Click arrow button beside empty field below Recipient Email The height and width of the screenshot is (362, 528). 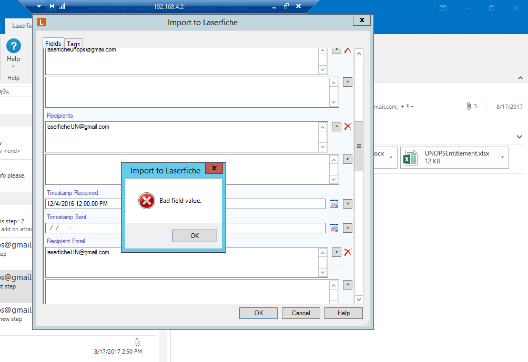coord(348,285)
